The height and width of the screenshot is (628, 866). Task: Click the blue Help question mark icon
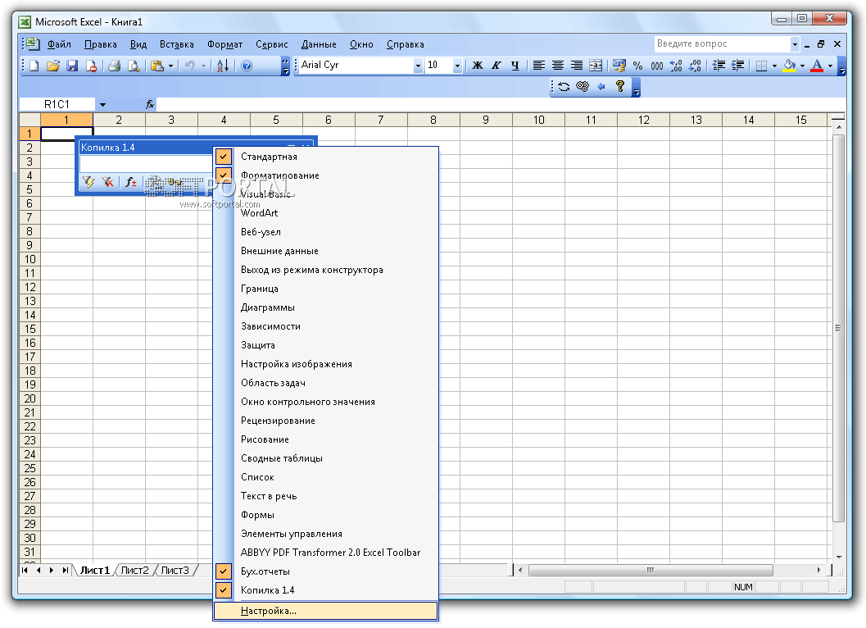pos(247,66)
